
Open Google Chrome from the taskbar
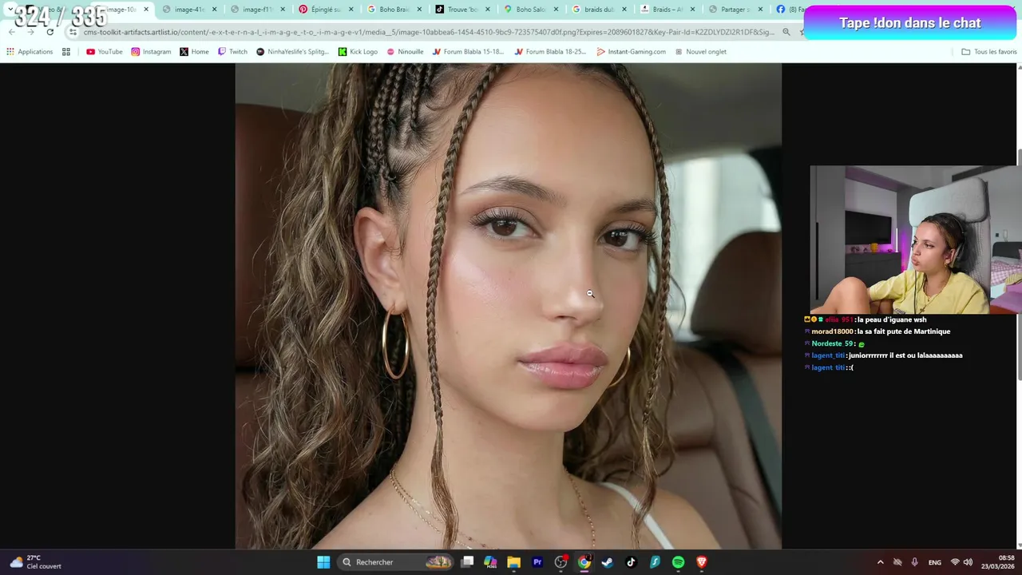point(584,562)
